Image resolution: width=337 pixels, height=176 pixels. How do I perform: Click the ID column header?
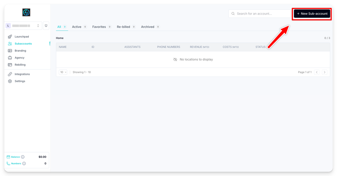(x=93, y=47)
